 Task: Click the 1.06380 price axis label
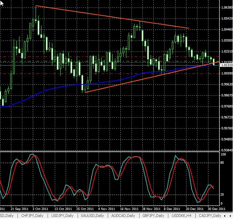pyautogui.click(x=227, y=7)
